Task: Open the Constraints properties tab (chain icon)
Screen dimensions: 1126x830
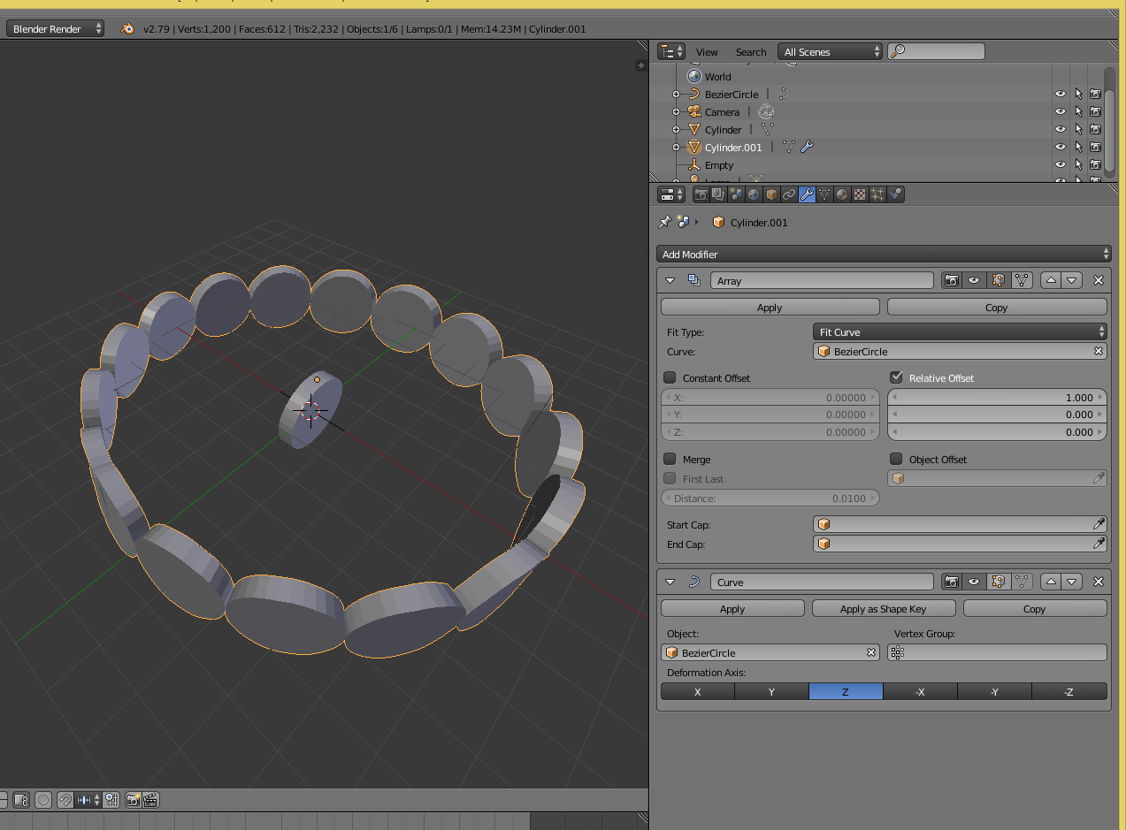Action: click(789, 194)
